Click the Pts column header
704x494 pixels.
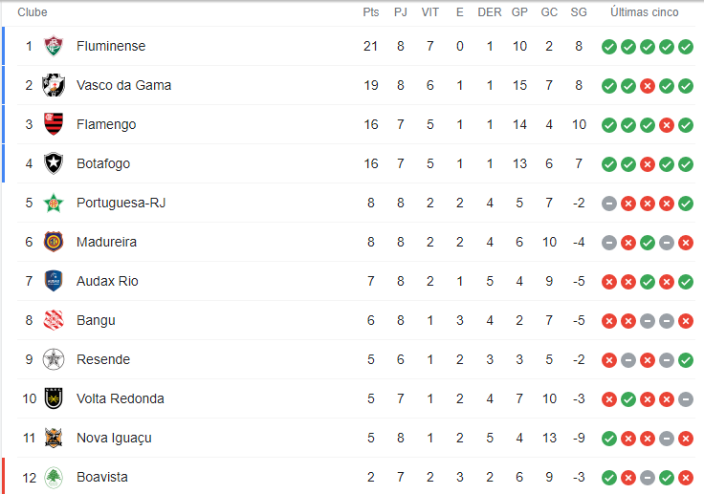371,12
